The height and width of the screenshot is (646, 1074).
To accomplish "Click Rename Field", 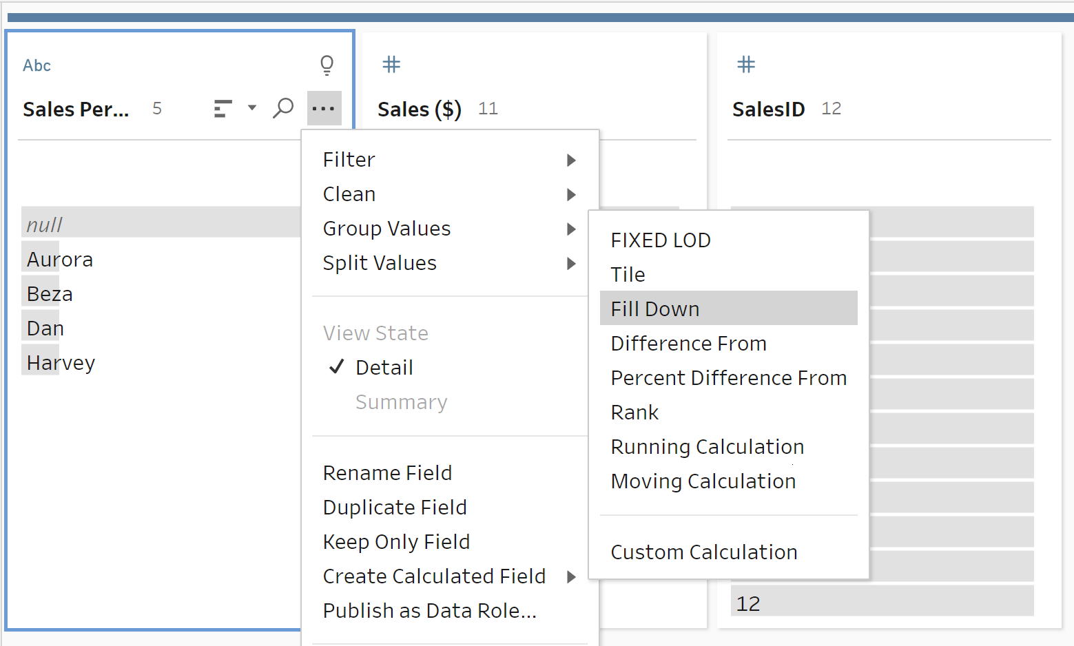I will (387, 473).
